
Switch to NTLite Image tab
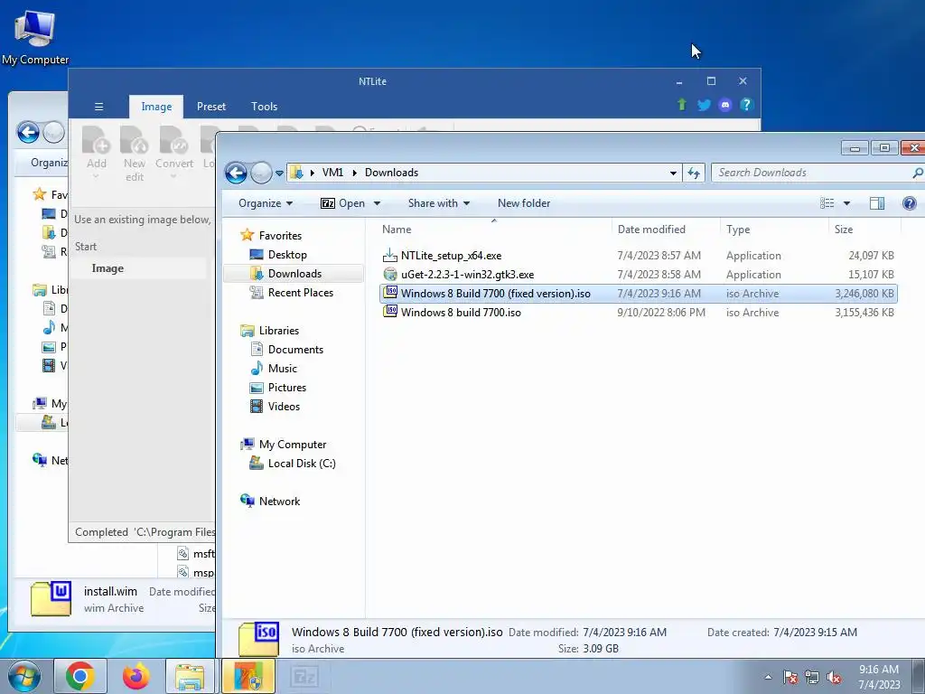pos(156,107)
